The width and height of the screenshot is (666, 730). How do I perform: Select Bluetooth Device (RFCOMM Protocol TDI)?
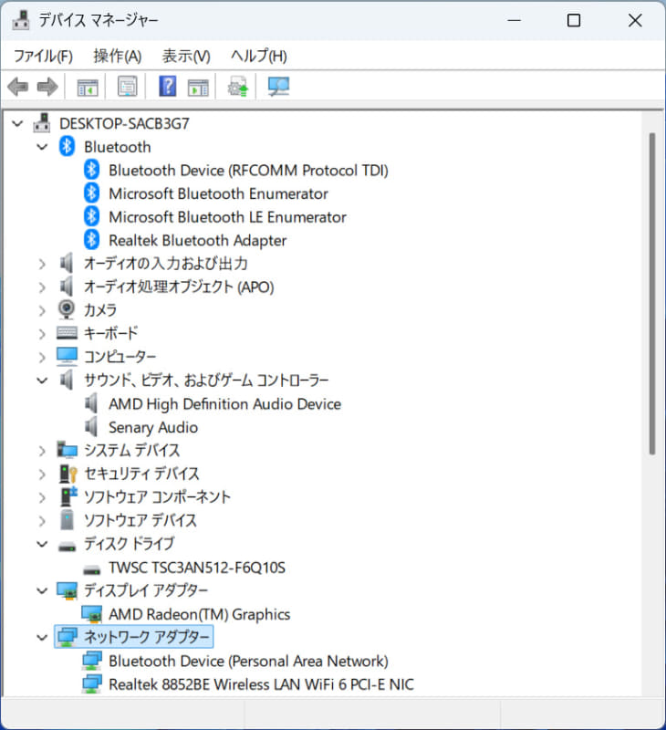(x=248, y=171)
